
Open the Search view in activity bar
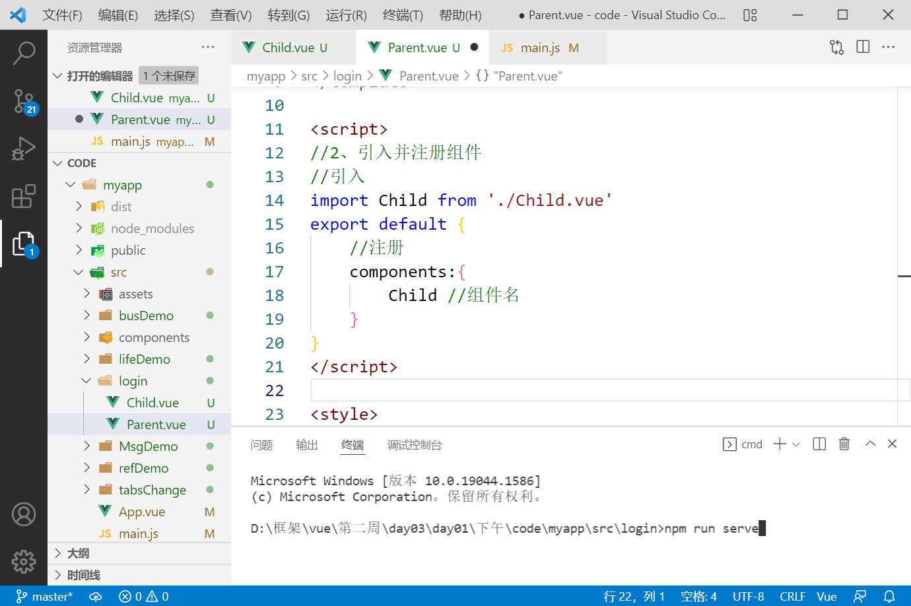point(24,53)
